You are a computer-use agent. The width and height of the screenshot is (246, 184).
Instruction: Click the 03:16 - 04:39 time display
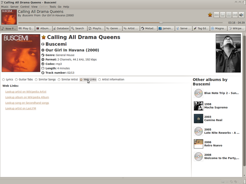point(236,23)
